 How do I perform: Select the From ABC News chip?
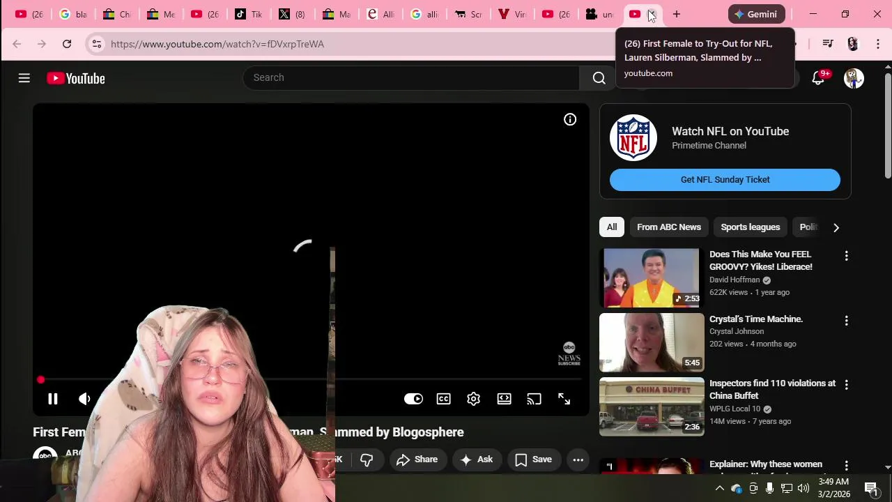[669, 227]
